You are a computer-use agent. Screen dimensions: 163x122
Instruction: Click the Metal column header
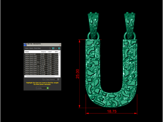(33, 52)
